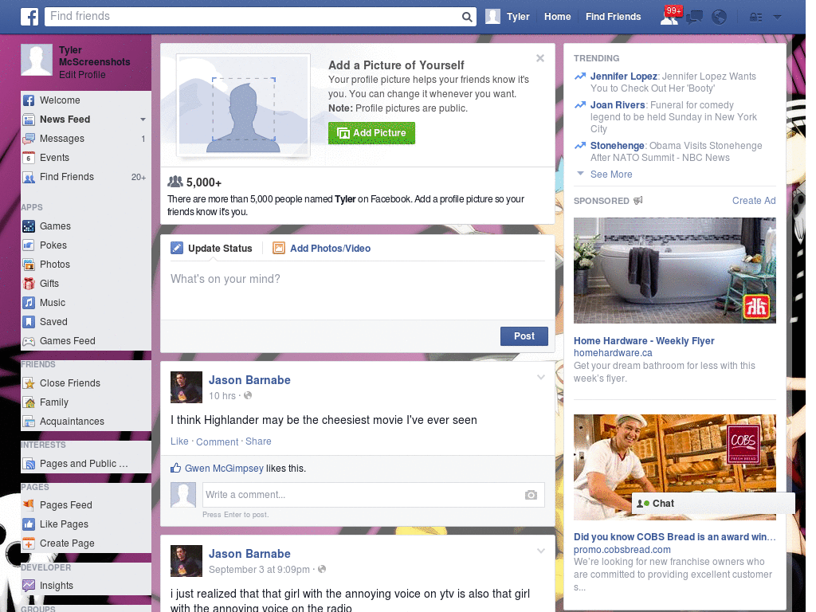Click Edit Profile link
The width and height of the screenshot is (816, 612).
[x=82, y=75]
